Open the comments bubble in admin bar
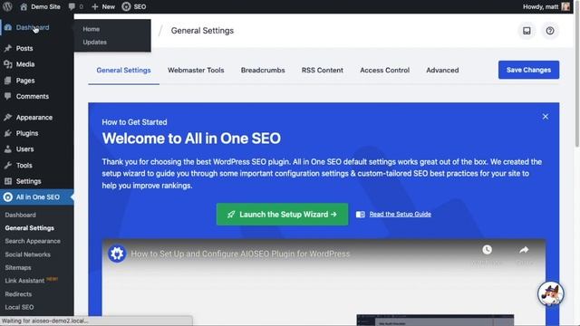This screenshot has height=326, width=580. 75,6
